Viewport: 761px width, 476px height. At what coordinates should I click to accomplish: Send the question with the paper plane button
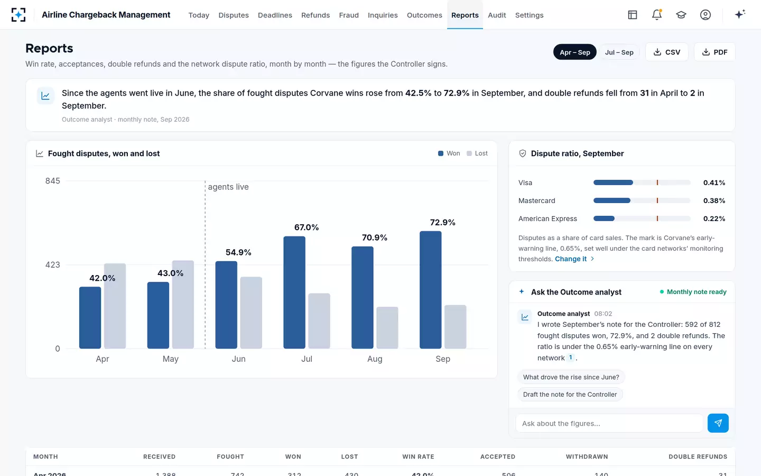pos(718,423)
